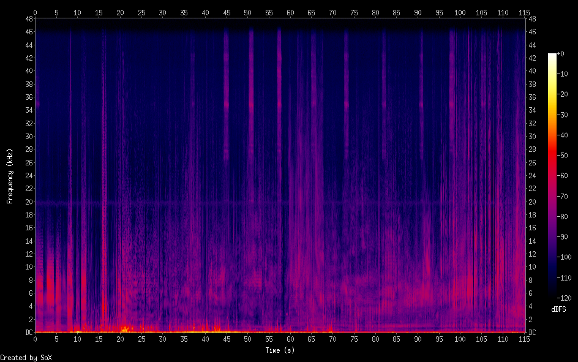The height and width of the screenshot is (362, 578).
Task: Select the 60 second tick on bottom axis
Action: pos(290,339)
